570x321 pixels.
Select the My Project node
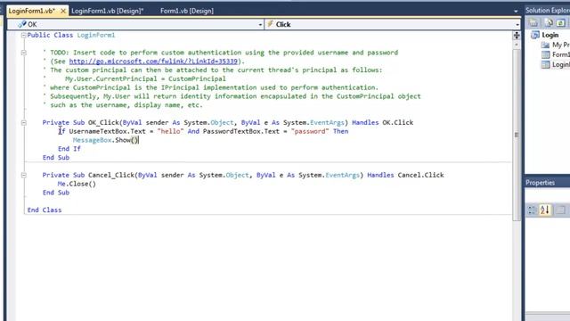pos(561,45)
